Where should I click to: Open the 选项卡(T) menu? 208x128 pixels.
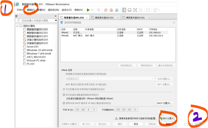click(67, 10)
